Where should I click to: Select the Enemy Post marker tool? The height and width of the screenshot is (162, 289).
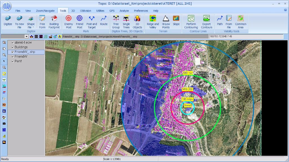tap(69, 22)
